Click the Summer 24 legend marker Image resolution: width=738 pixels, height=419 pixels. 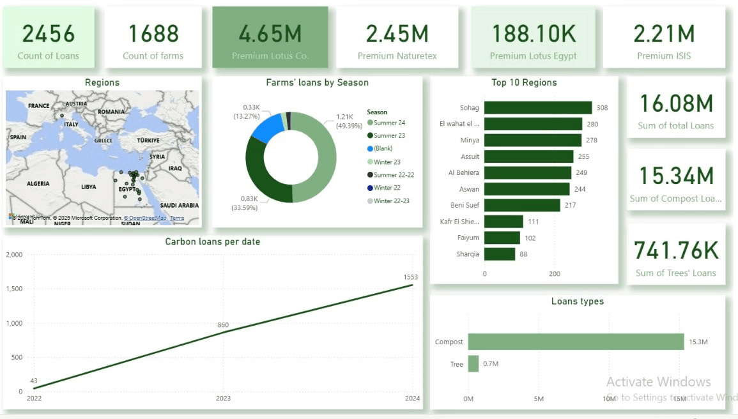[x=370, y=123]
